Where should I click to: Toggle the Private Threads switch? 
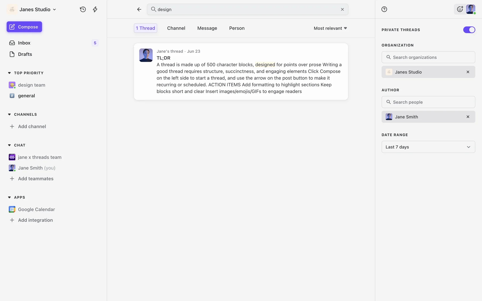tap(469, 30)
